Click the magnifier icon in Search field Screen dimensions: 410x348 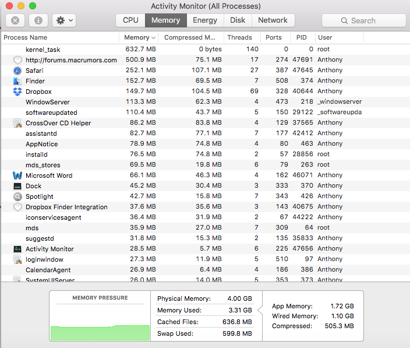pos(344,20)
